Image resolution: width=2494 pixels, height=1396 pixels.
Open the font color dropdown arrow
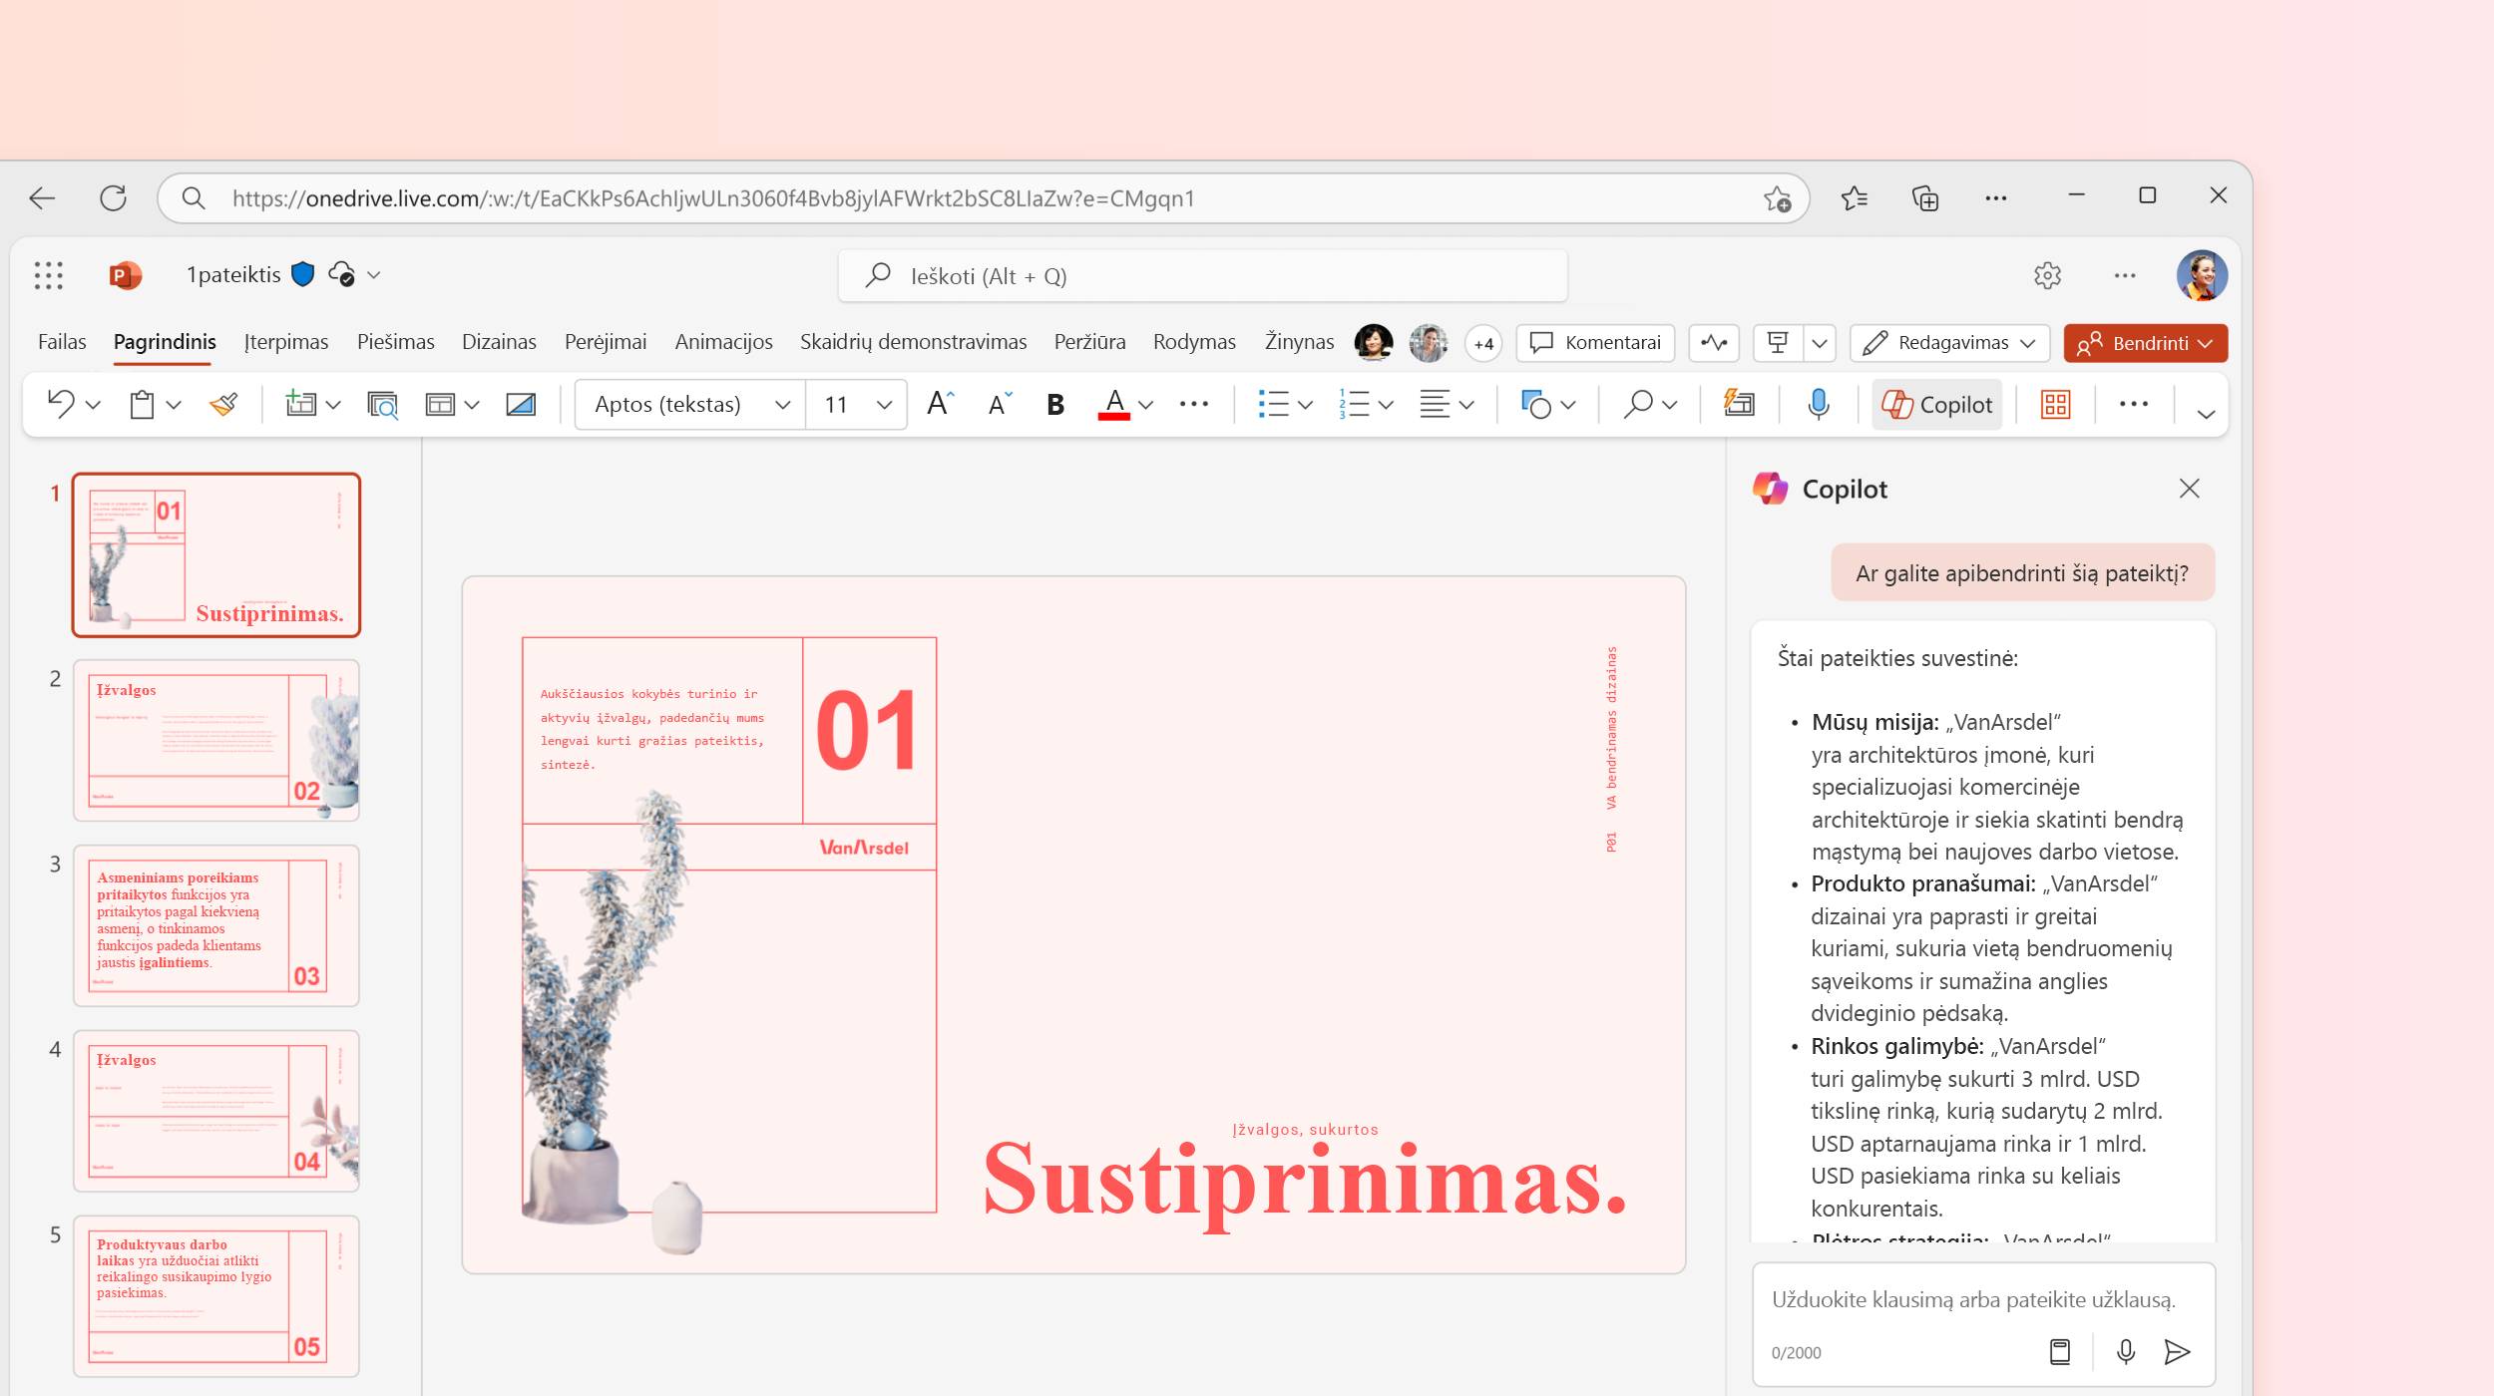click(x=1146, y=405)
